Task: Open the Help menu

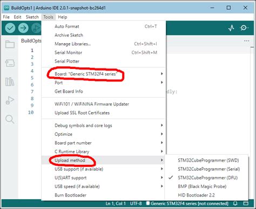Action: pos(63,17)
